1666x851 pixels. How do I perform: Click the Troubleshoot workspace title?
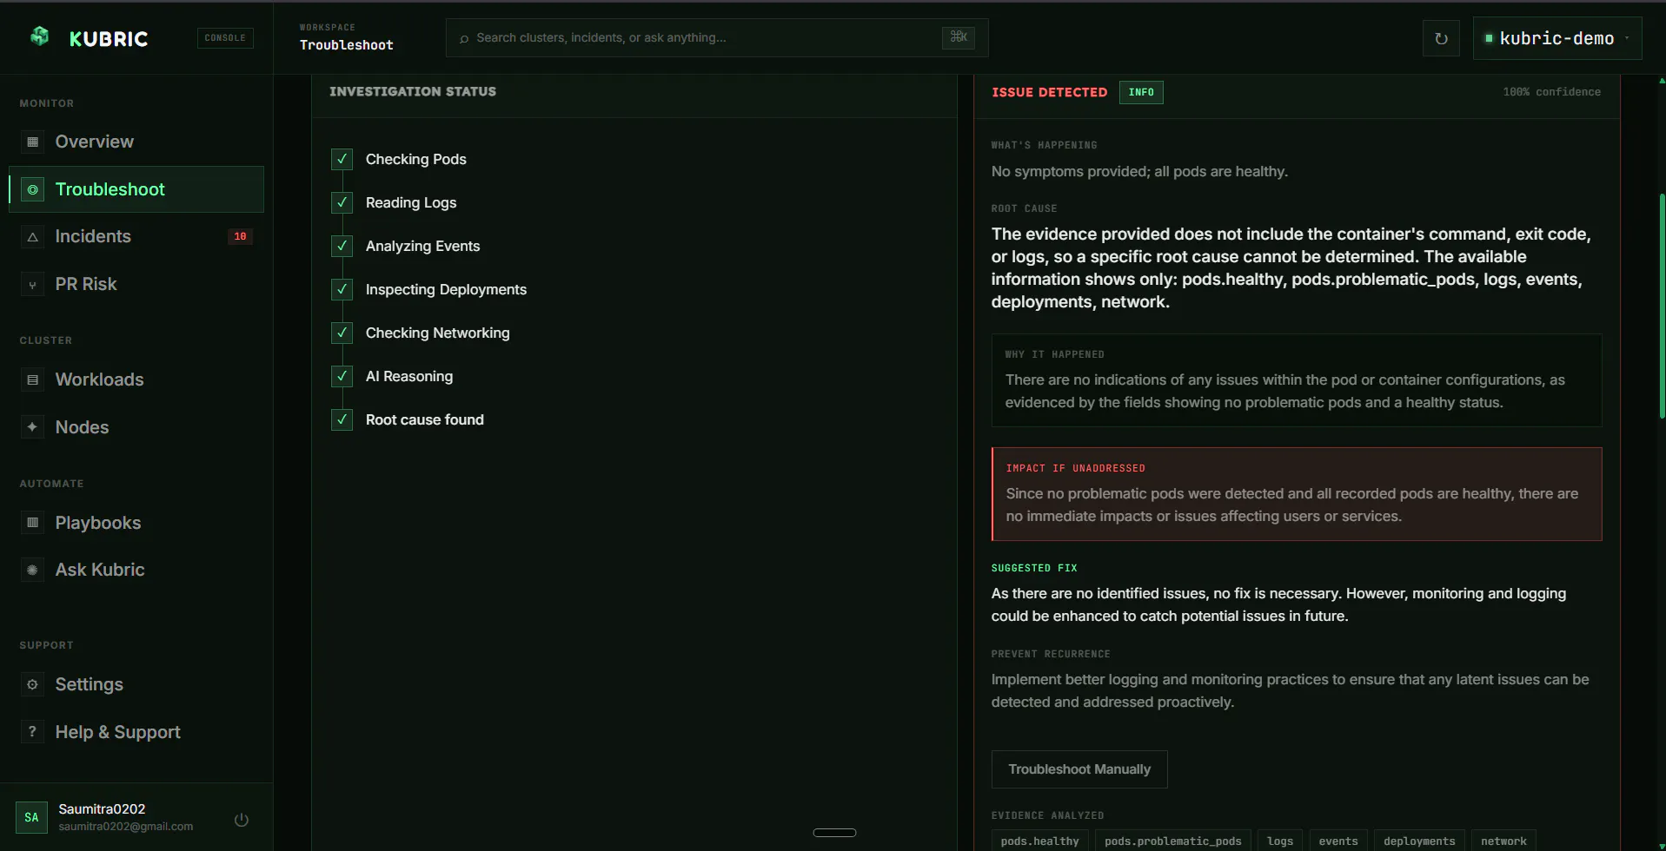pos(346,45)
